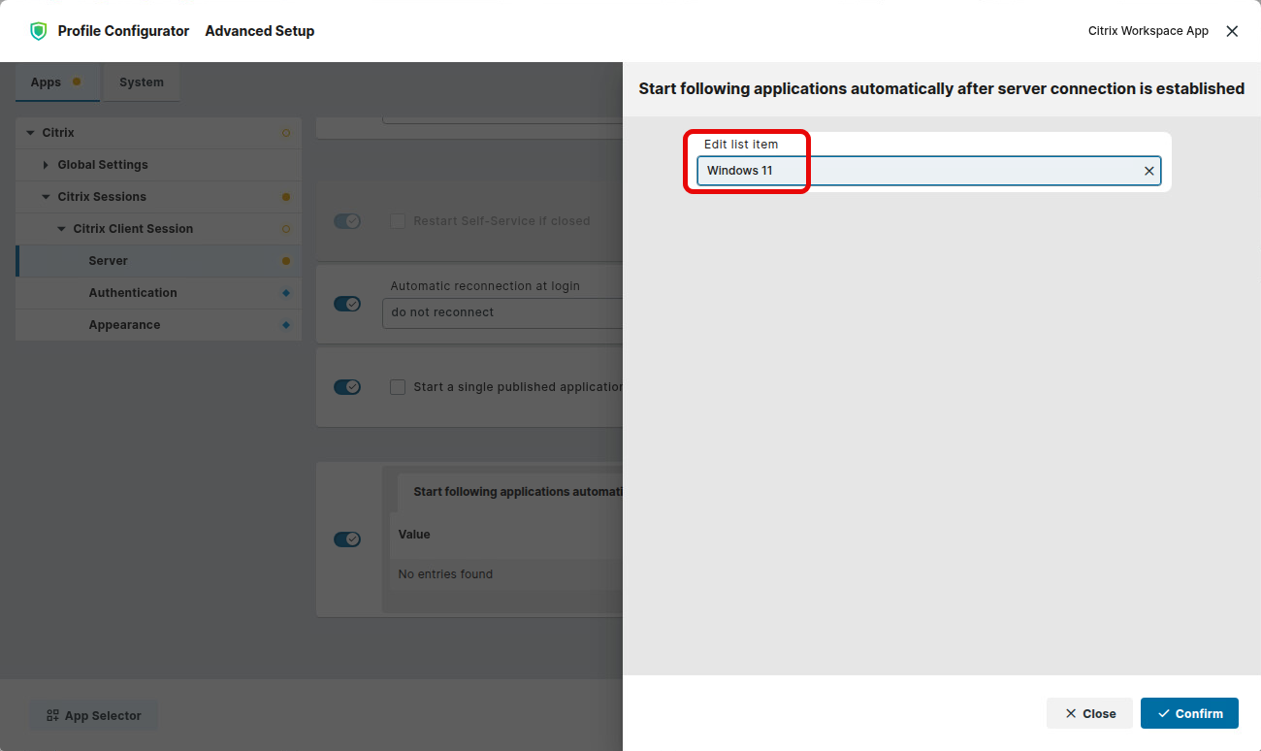Click the blue diamond indicator next to Authentication
The height and width of the screenshot is (751, 1261).
285,293
